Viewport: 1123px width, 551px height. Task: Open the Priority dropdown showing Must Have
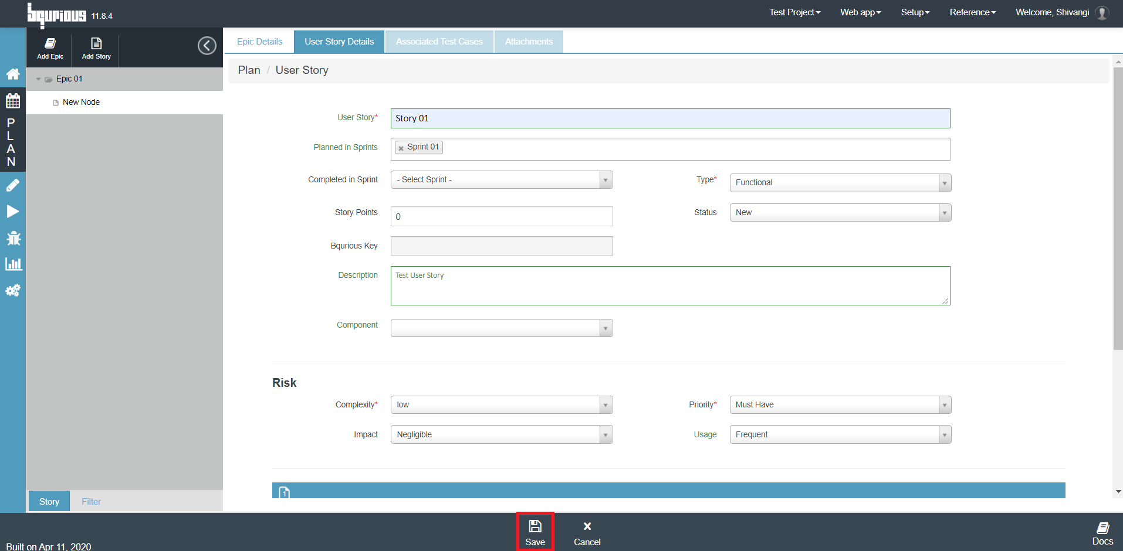click(x=840, y=404)
